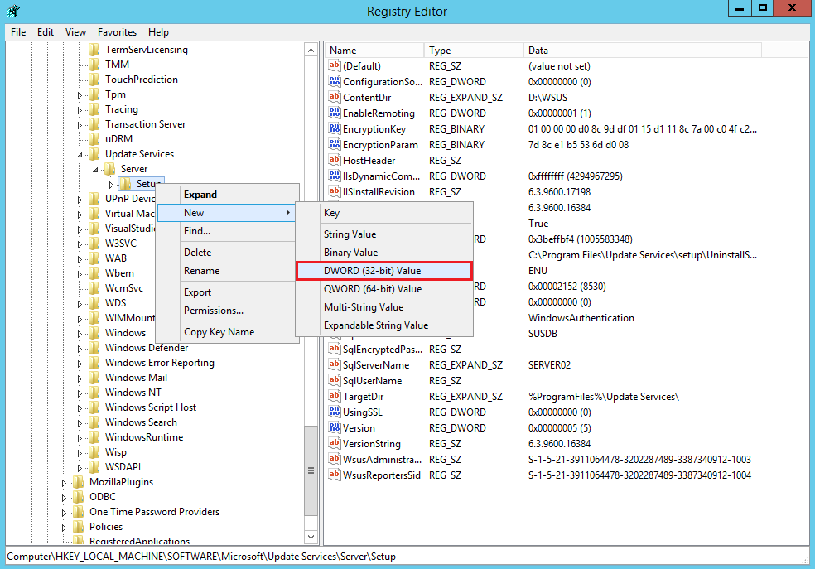Image resolution: width=815 pixels, height=569 pixels.
Task: Open the Favorites menu
Action: 117,31
